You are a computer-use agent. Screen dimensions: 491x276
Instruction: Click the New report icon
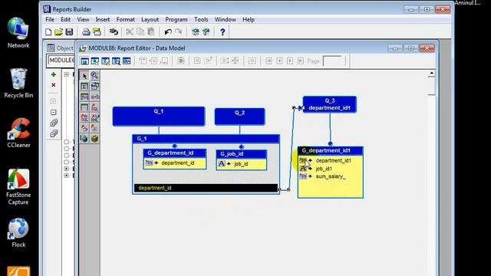pos(48,32)
